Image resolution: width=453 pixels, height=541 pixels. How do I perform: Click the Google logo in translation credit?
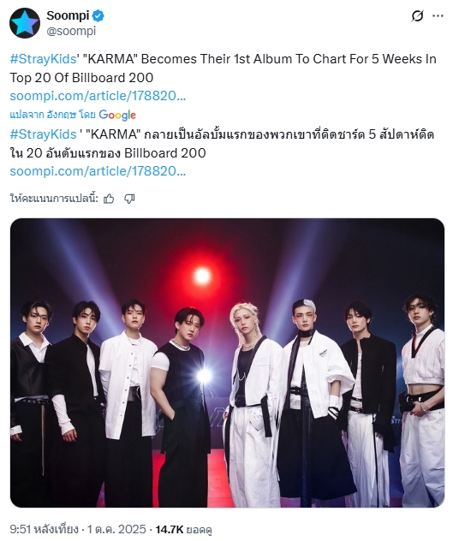(117, 115)
